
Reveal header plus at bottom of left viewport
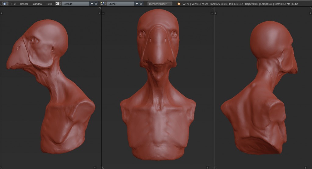point(95,167)
